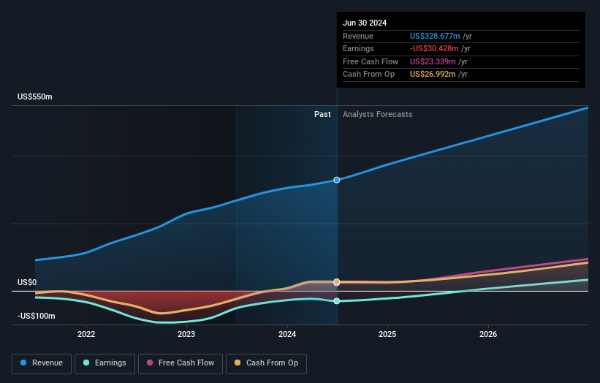Click the Past label on chart

pyautogui.click(x=322, y=115)
